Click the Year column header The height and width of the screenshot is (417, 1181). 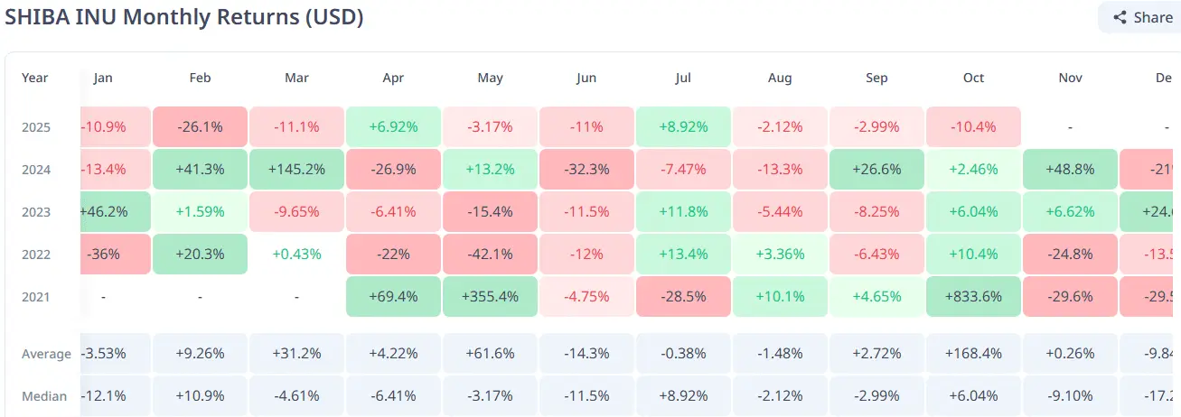point(35,78)
